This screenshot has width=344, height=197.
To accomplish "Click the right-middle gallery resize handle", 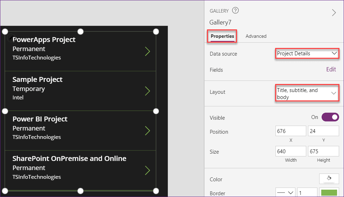I will 156,111.
